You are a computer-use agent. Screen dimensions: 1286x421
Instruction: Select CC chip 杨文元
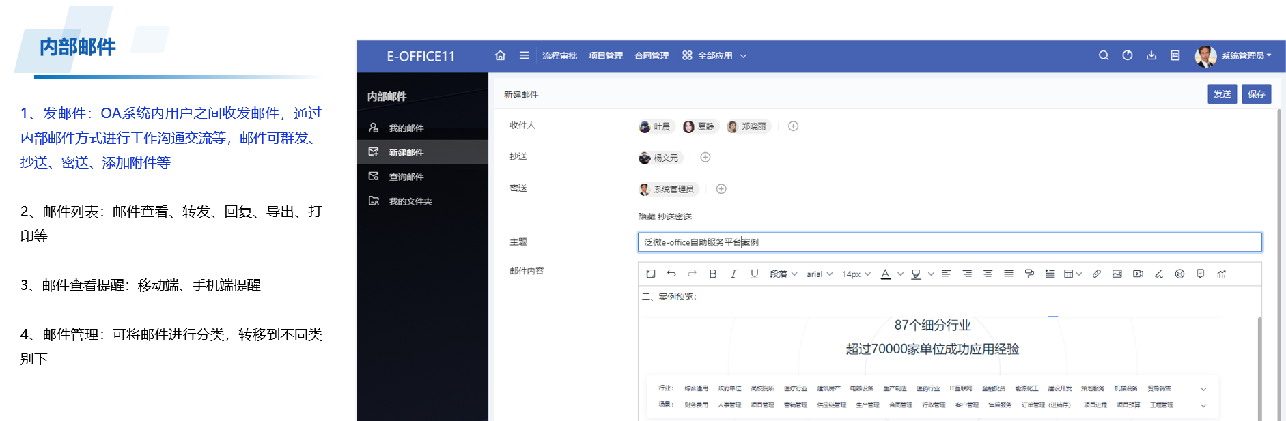[x=660, y=158]
